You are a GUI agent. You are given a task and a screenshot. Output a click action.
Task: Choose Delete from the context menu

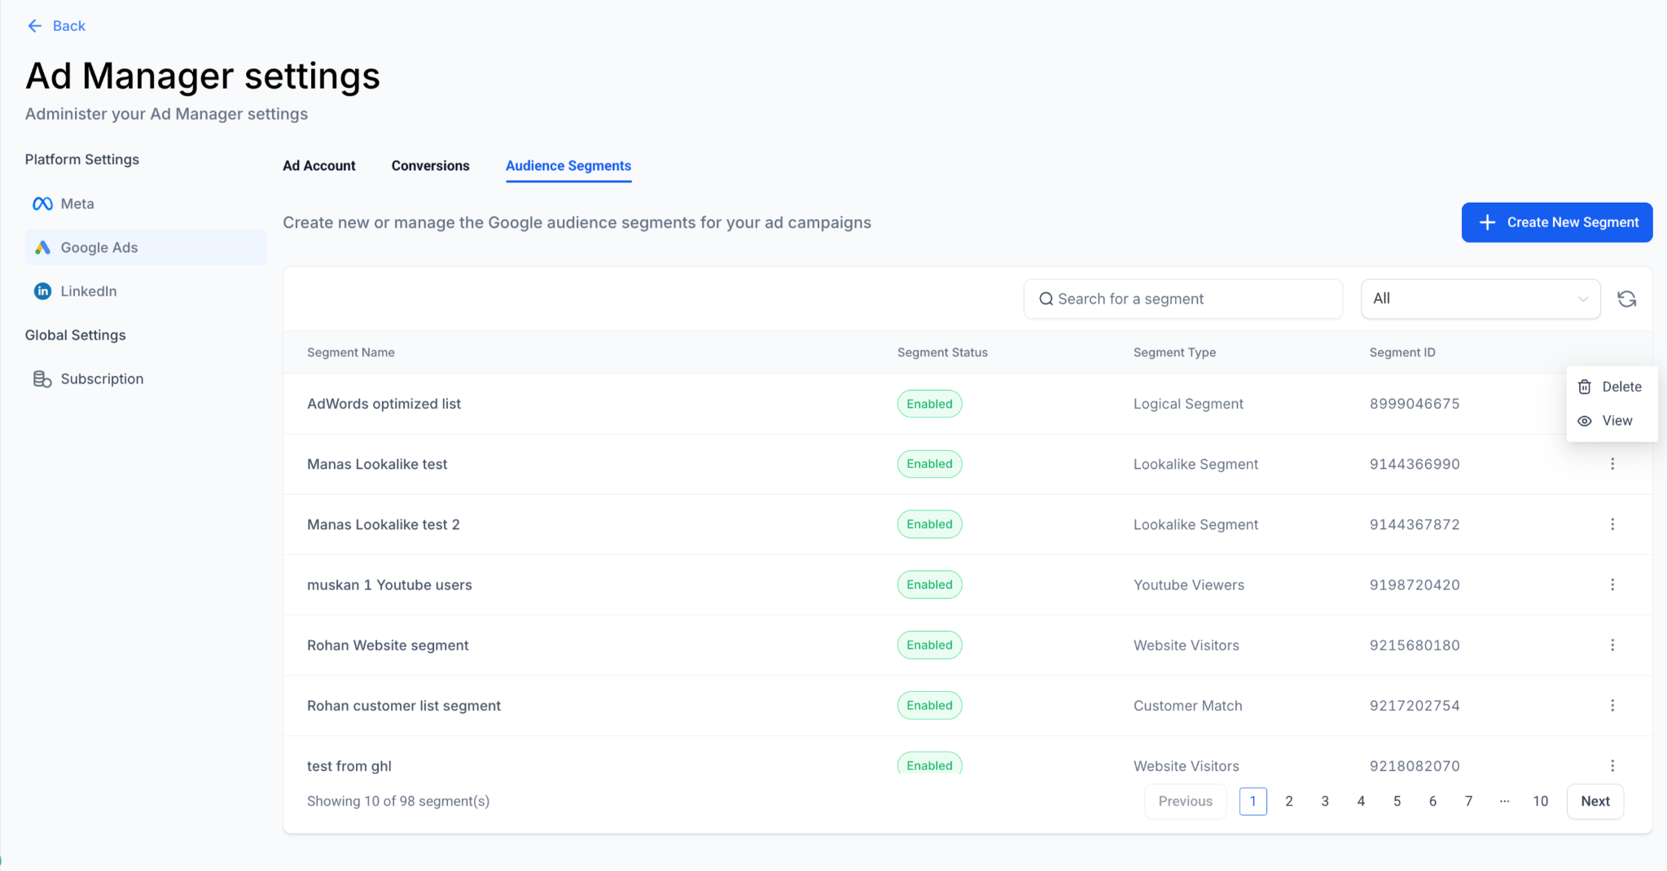[x=1611, y=387]
